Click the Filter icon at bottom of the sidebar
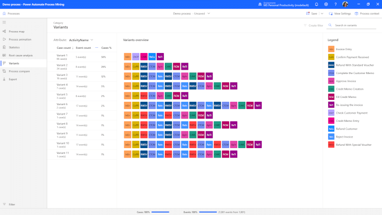Screen dimensions: 382x215 tap(4, 204)
